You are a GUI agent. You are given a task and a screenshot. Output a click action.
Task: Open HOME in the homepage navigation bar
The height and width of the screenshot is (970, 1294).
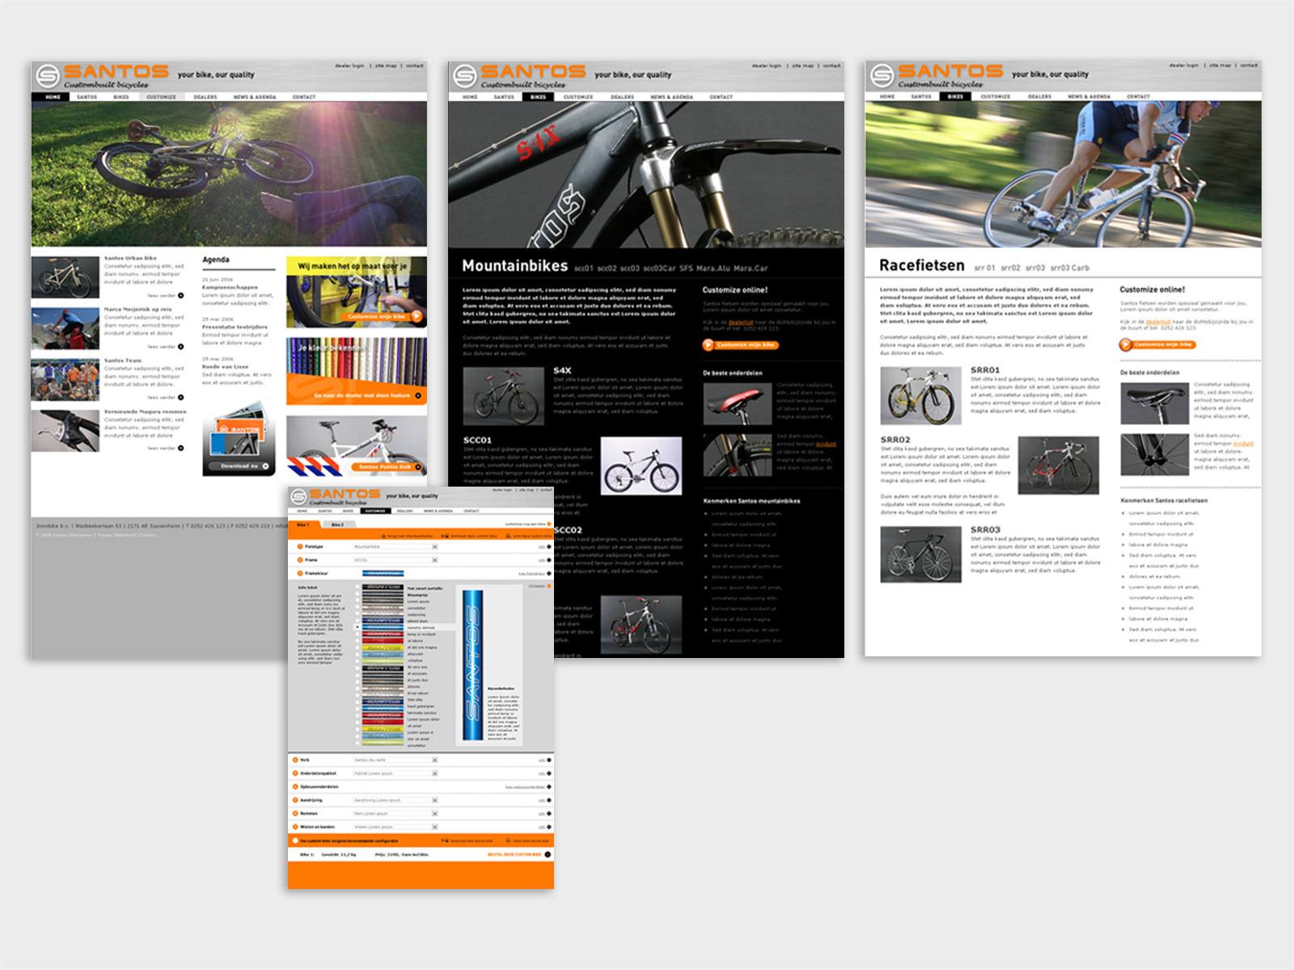(x=53, y=97)
